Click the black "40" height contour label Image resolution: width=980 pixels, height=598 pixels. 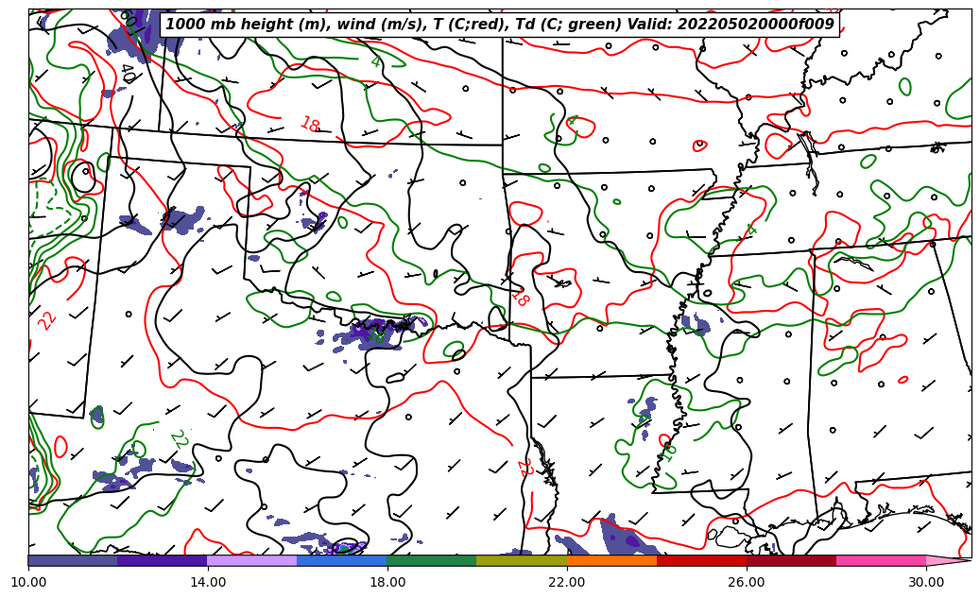[127, 73]
